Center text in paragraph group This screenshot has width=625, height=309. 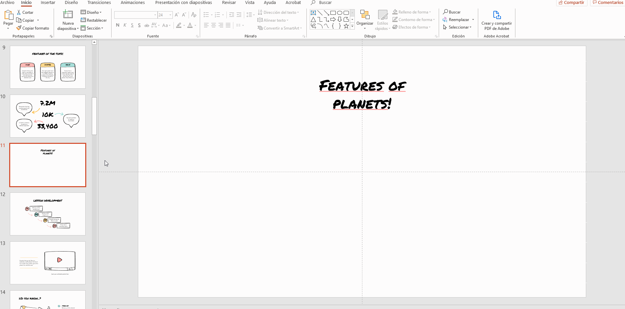point(214,25)
